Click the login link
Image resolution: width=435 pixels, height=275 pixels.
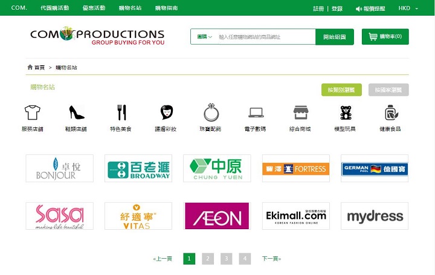pyautogui.click(x=337, y=8)
